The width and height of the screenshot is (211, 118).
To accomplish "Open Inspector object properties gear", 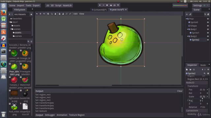I will click(x=208, y=73).
